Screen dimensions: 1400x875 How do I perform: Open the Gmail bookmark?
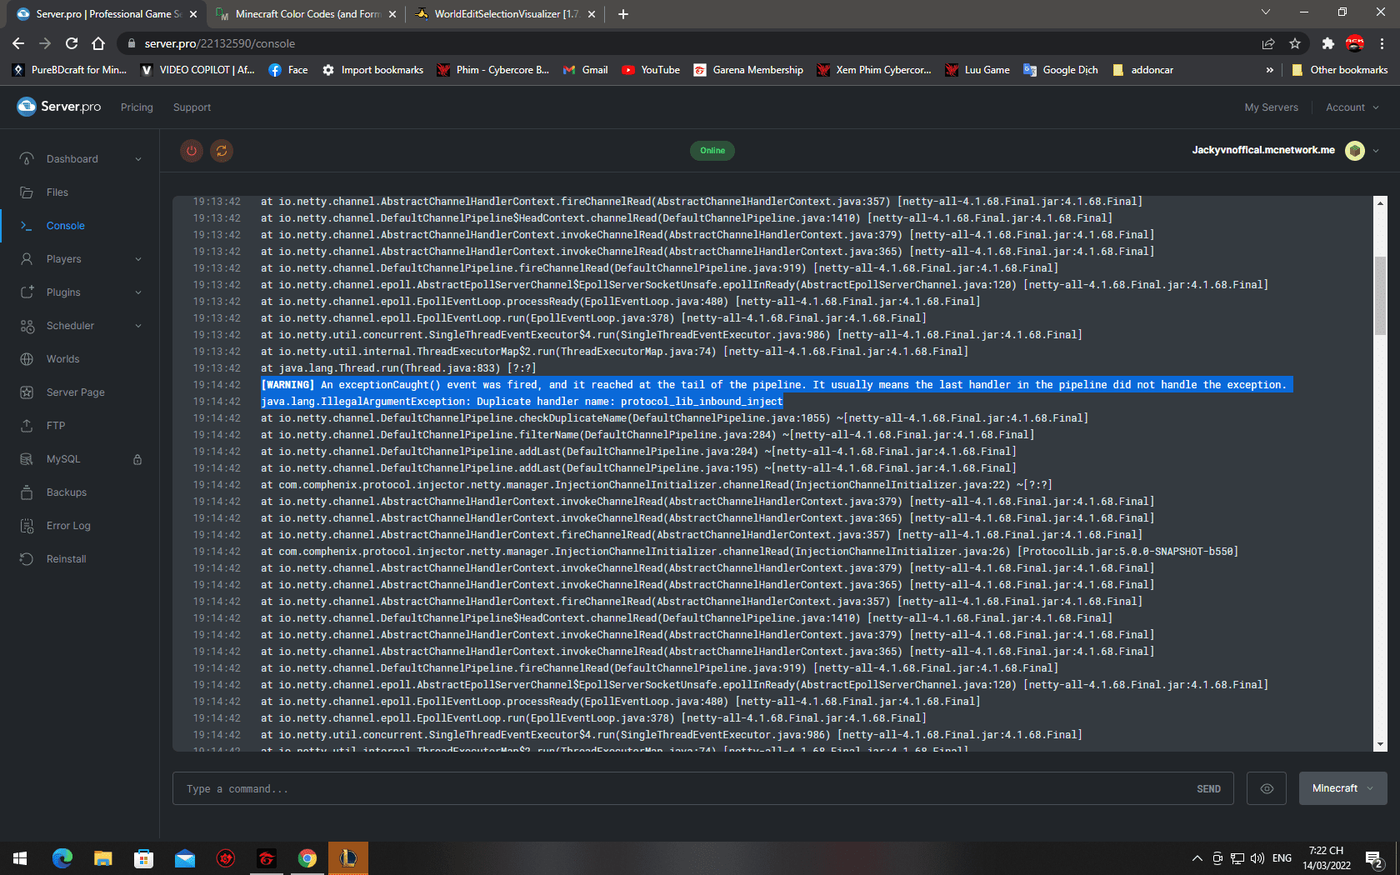585,70
